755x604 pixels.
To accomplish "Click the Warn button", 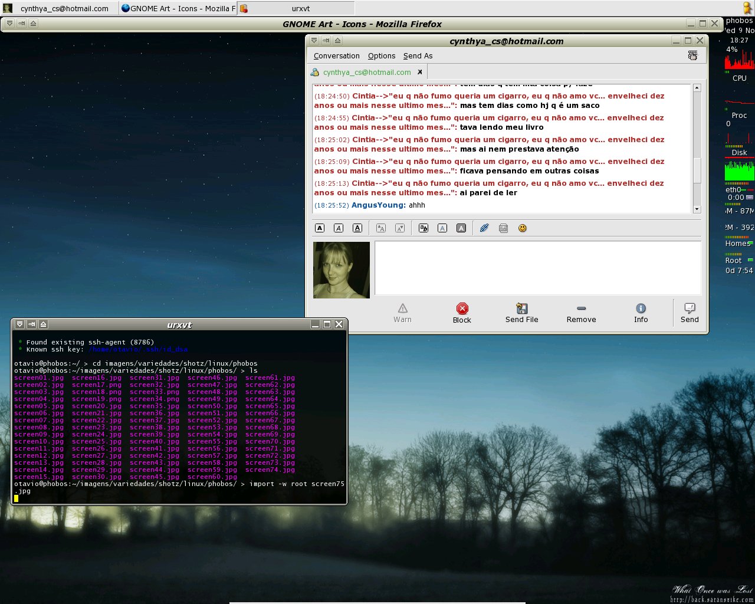I will [x=402, y=313].
